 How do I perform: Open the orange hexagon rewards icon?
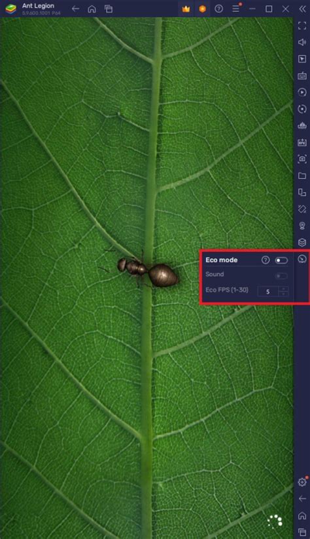point(203,9)
